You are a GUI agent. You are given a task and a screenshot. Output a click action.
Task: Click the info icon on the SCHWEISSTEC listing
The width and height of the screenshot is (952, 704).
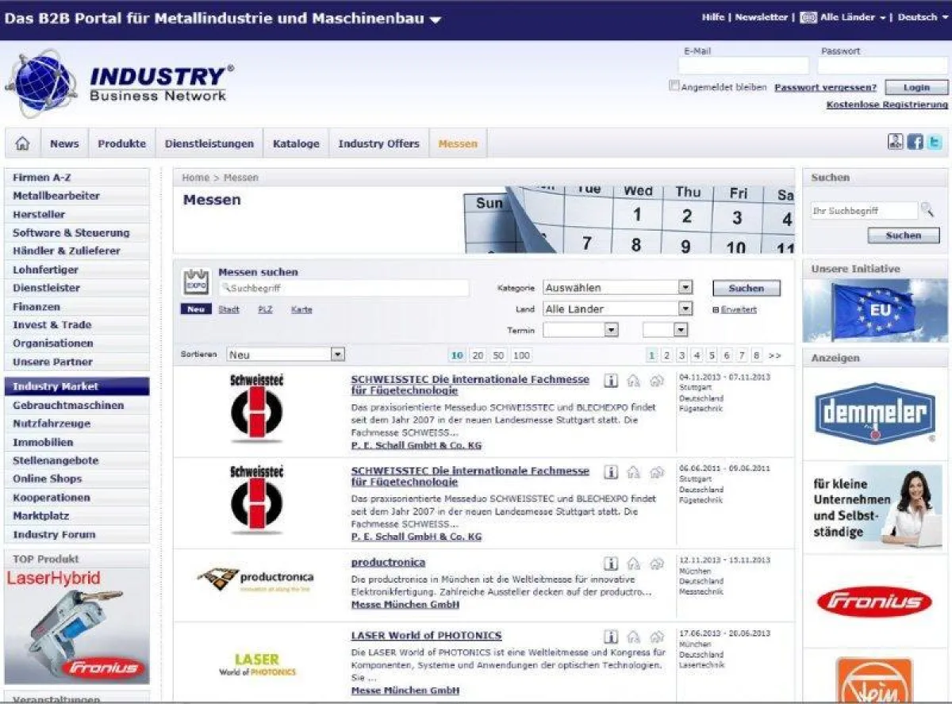coord(611,380)
